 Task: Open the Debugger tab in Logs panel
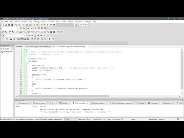click(x=154, y=103)
